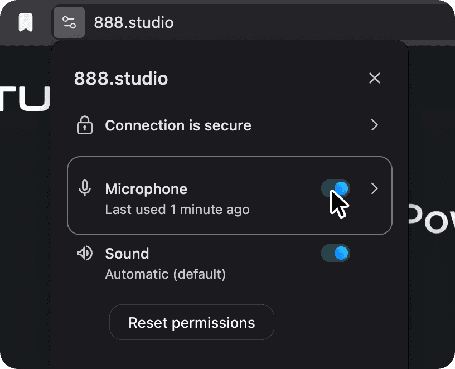Click the partial "Pov" page text at right
This screenshot has height=369, width=455.
(x=432, y=219)
